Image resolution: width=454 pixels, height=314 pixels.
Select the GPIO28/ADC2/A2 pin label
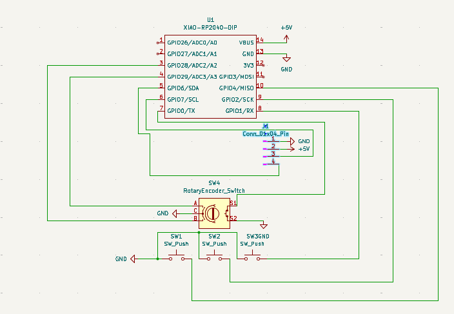[x=192, y=65]
